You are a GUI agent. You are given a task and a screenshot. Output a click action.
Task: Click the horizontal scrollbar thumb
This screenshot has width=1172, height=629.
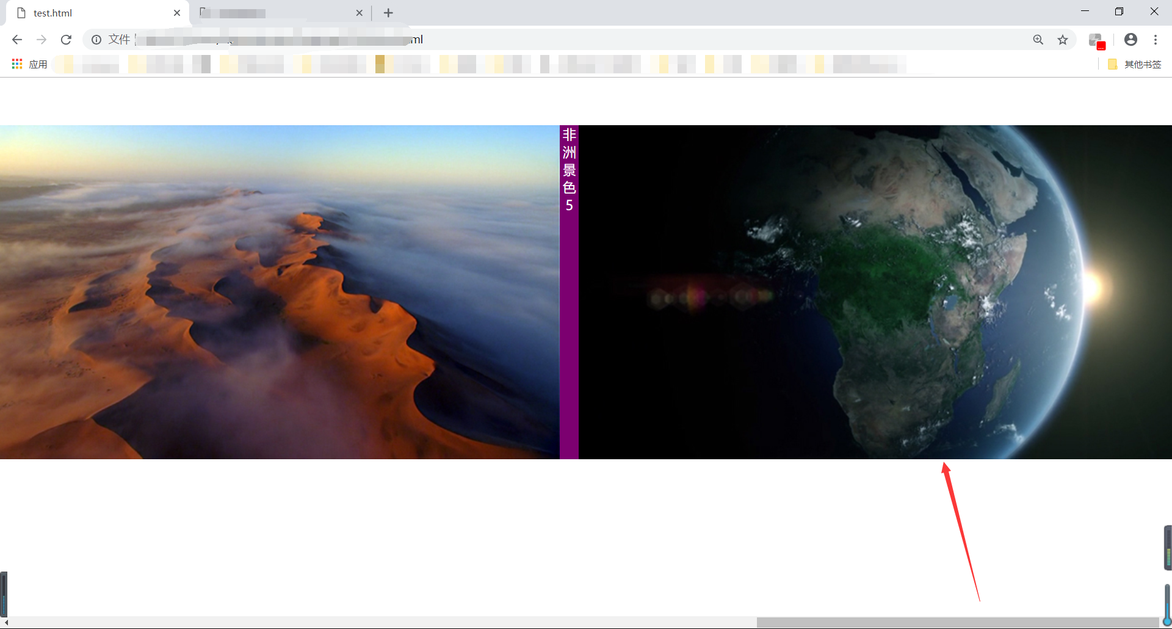[958, 622]
